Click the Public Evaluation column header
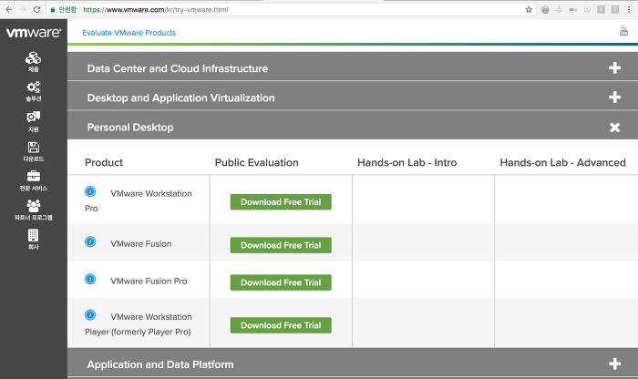The width and height of the screenshot is (638, 379). (257, 163)
